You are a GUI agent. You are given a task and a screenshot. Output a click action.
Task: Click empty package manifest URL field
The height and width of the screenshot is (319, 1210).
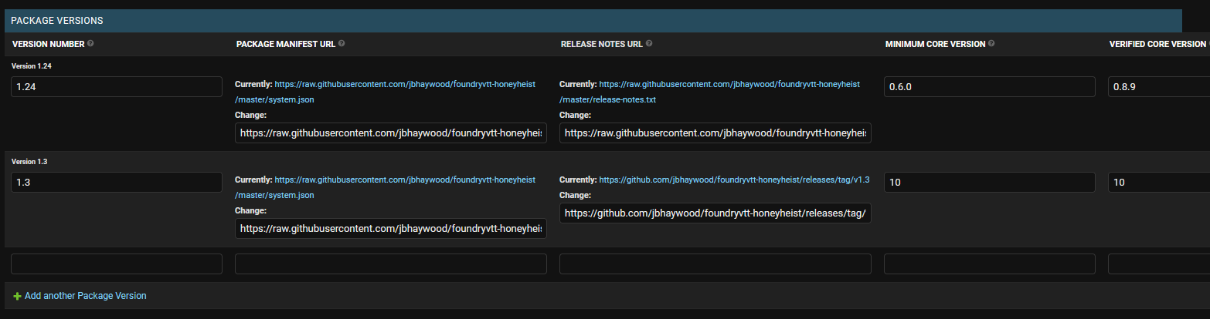(391, 264)
